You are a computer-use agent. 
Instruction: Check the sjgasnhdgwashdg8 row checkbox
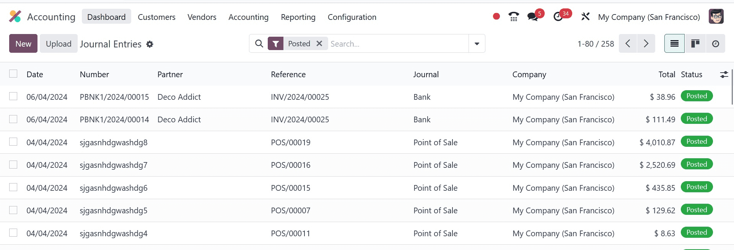coord(13,142)
